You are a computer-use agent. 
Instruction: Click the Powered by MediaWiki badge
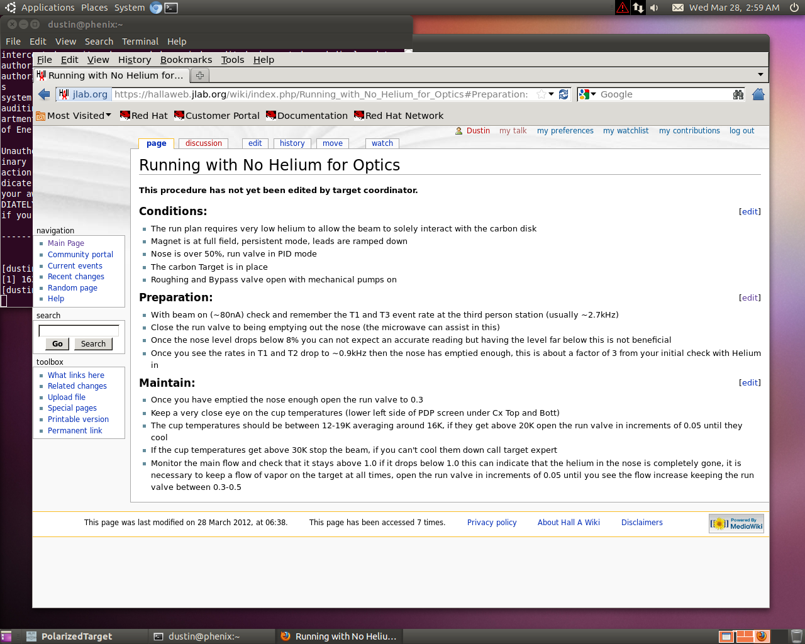click(x=736, y=523)
